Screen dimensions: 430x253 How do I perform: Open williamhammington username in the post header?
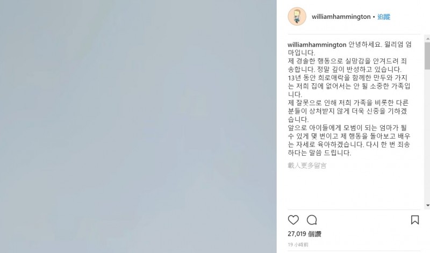pyautogui.click(x=341, y=17)
